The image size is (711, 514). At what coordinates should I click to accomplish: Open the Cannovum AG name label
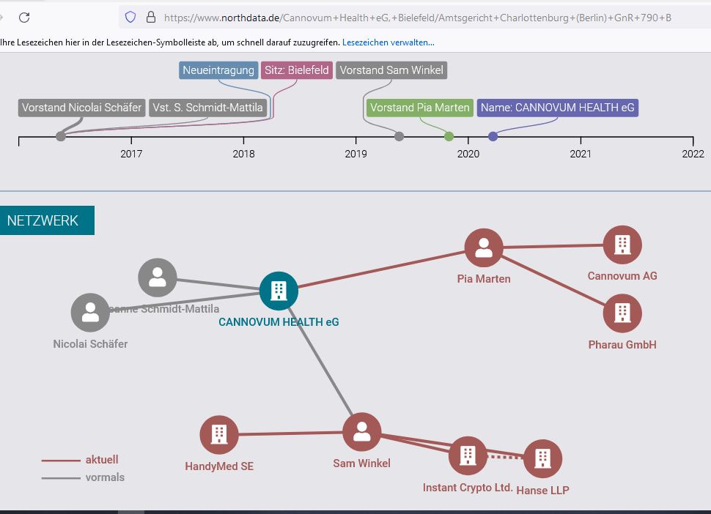click(622, 276)
